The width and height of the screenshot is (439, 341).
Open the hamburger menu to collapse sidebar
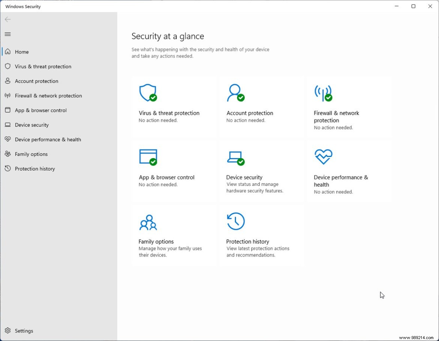(8, 34)
